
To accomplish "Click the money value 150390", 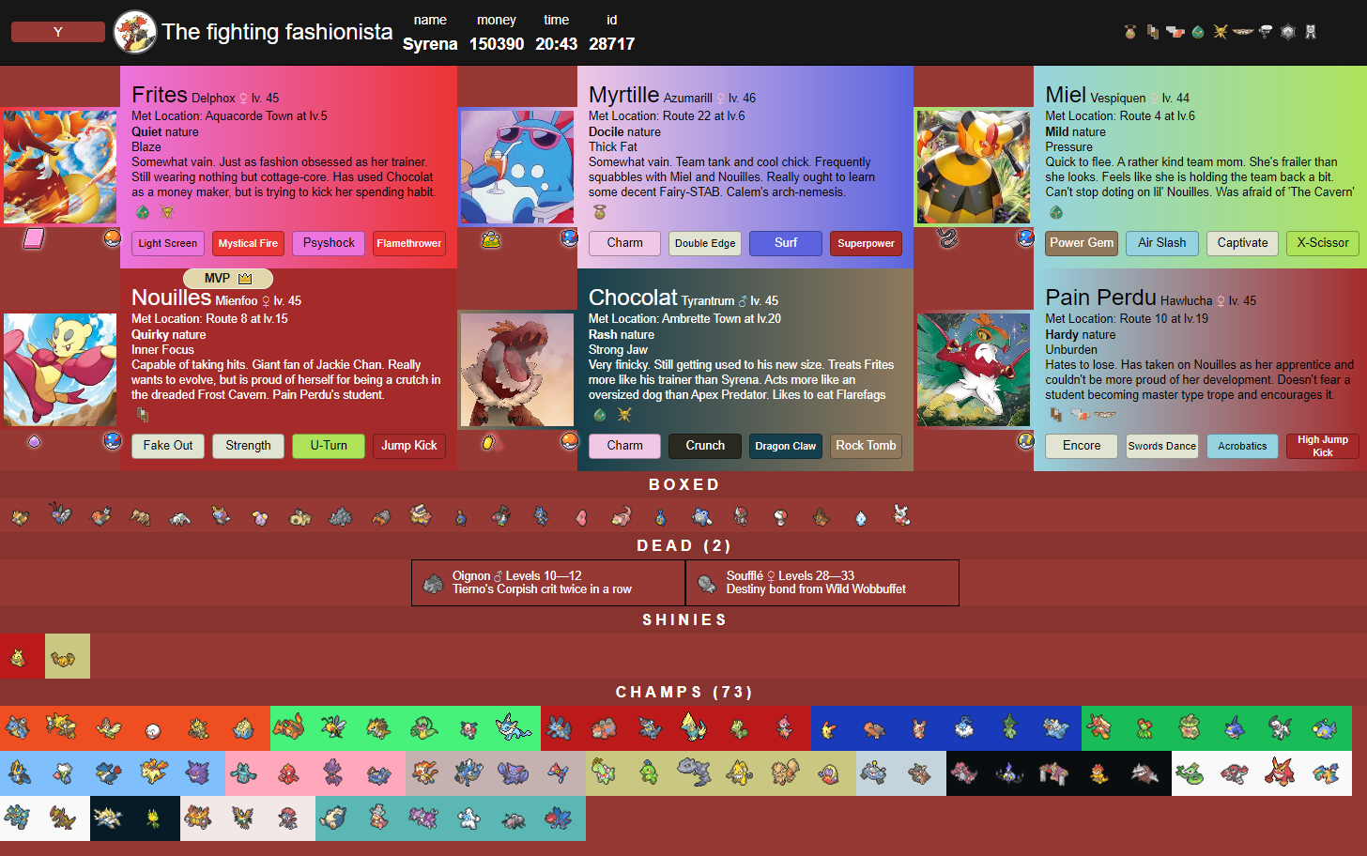I will pyautogui.click(x=497, y=44).
